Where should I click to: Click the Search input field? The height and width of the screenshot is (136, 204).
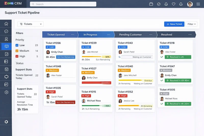(x=63, y=4)
